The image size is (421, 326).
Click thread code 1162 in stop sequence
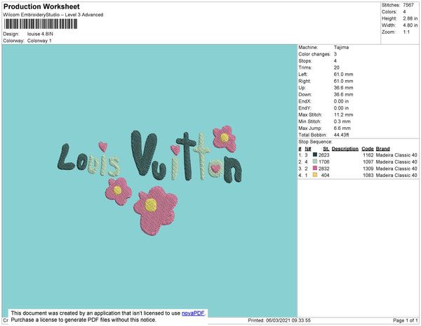point(368,155)
